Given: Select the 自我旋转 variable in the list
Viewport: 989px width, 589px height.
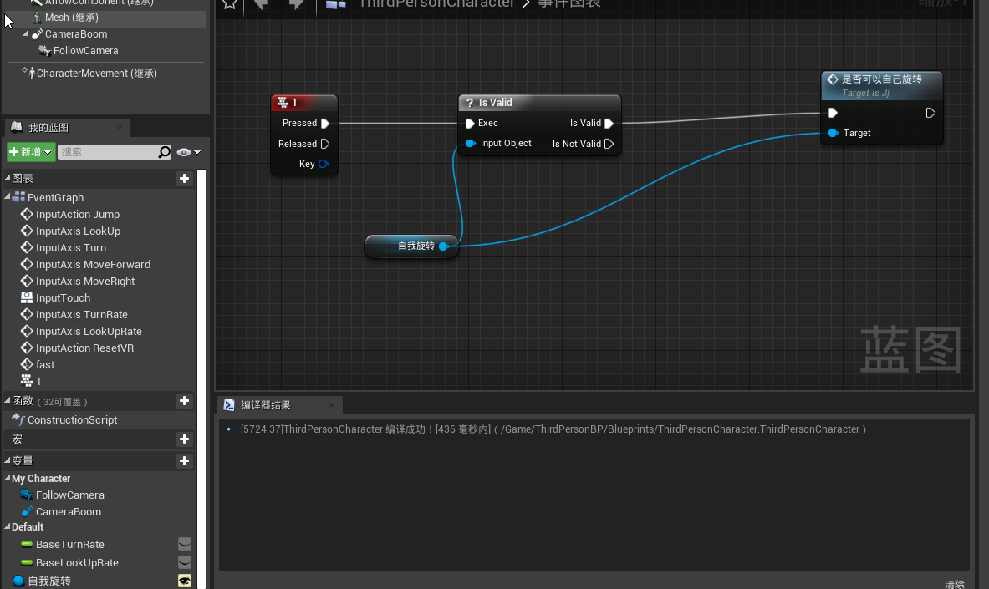Looking at the screenshot, I should (49, 581).
